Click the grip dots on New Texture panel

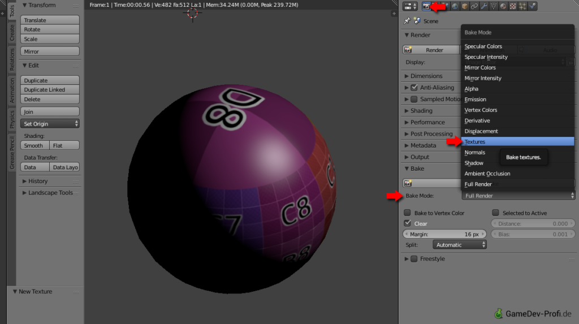coord(76,292)
